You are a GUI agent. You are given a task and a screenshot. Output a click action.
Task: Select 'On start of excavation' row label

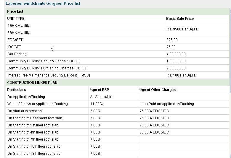25,111
